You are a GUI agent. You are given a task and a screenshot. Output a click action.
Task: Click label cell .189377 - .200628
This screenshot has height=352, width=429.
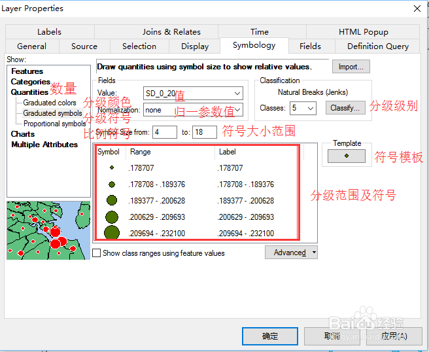246,201
